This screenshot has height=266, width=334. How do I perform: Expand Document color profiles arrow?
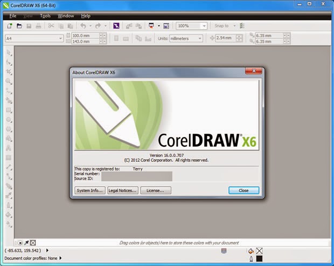(60, 258)
